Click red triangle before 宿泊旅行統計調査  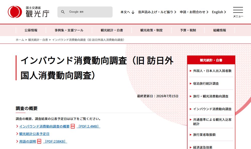point(191,84)
